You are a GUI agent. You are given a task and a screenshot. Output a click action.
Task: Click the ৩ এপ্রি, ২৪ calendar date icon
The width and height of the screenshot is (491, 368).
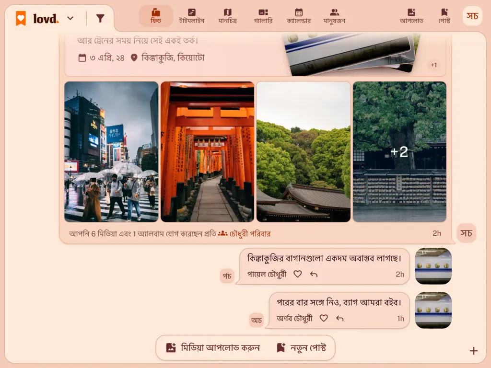[82, 58]
